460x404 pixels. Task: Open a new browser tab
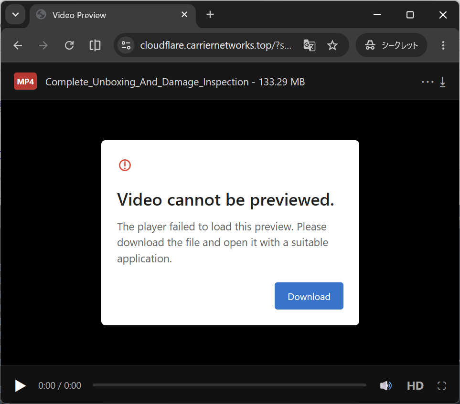click(210, 14)
